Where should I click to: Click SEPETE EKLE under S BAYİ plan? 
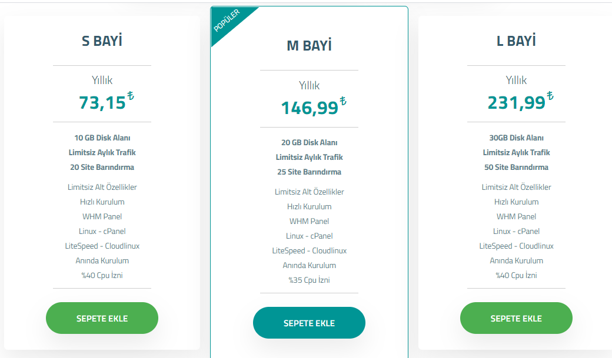[102, 318]
